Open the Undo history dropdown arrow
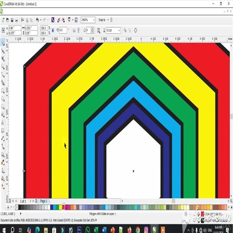The height and width of the screenshot is (233, 233). point(41,20)
